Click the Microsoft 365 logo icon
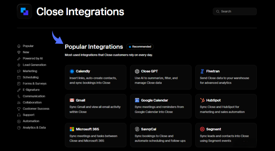275x151 pixels. (72, 129)
